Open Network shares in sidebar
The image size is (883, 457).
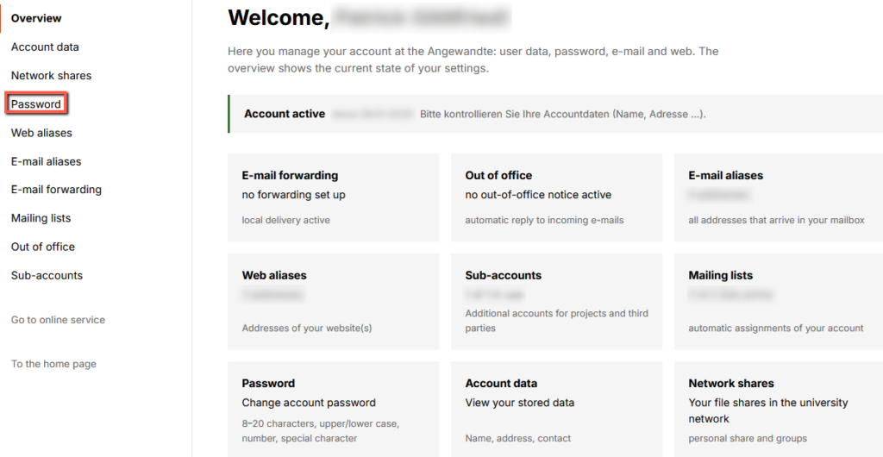[x=51, y=75]
